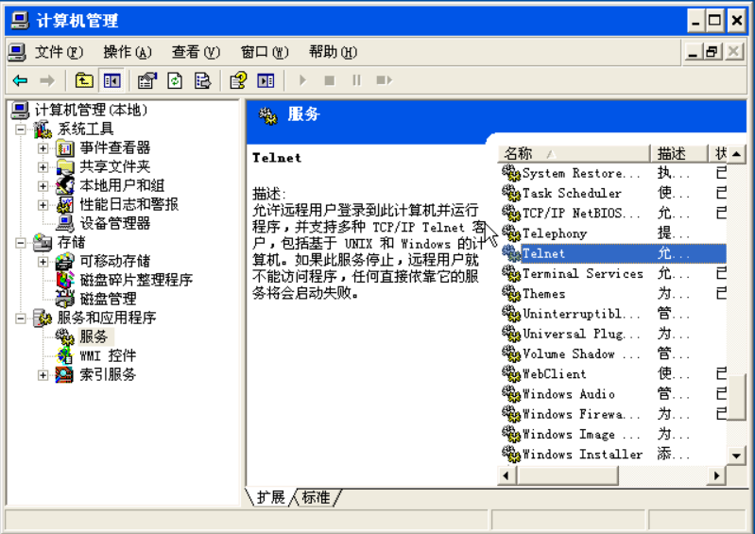Click the Refresh toolbar icon
Viewport: 755px width, 534px height.
point(174,80)
